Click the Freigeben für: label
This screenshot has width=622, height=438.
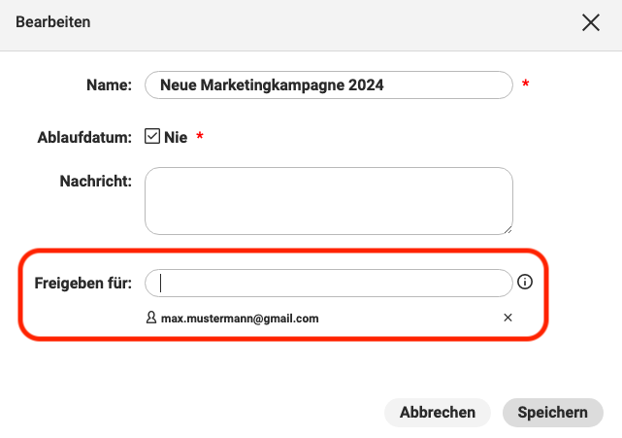[82, 284]
